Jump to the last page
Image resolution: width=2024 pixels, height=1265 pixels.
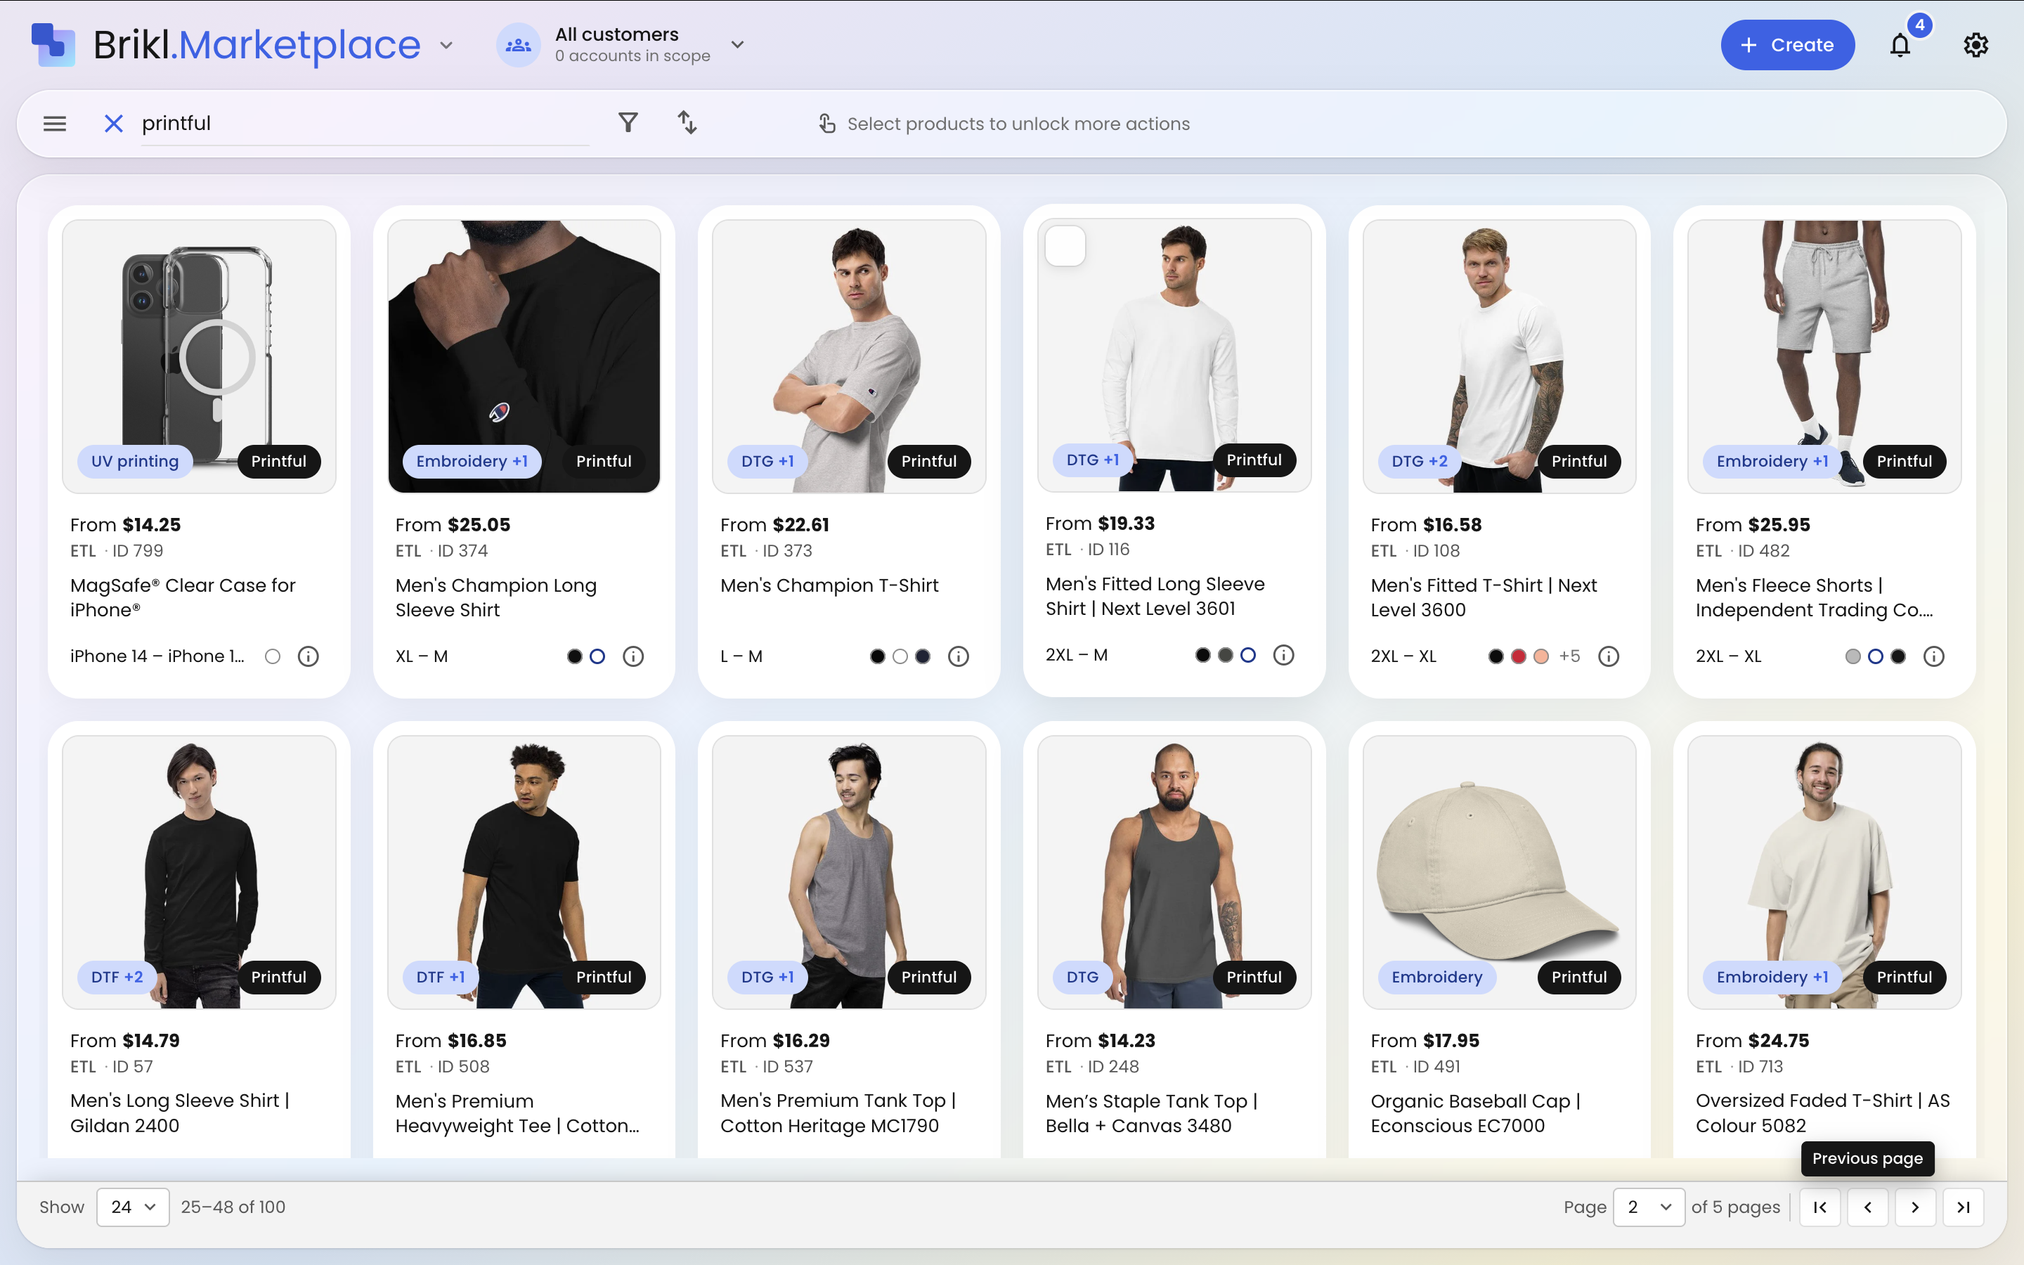pyautogui.click(x=1964, y=1207)
